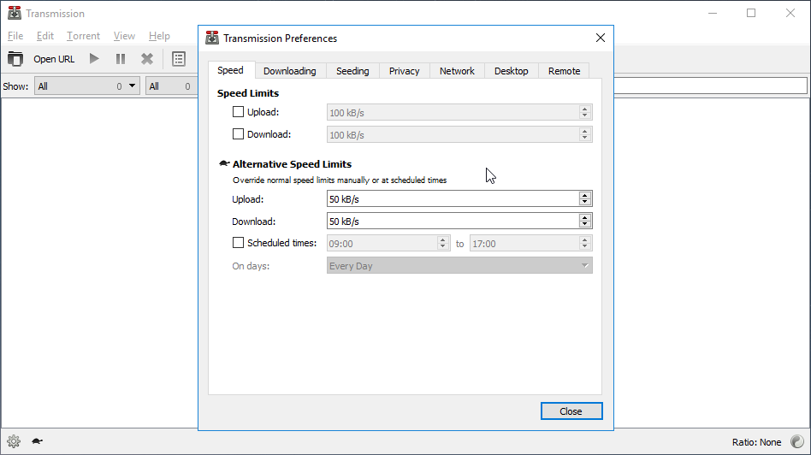This screenshot has width=811, height=455.
Task: Minimize the Transmission main window
Action: click(713, 13)
